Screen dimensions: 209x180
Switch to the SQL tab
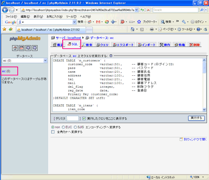72,44
